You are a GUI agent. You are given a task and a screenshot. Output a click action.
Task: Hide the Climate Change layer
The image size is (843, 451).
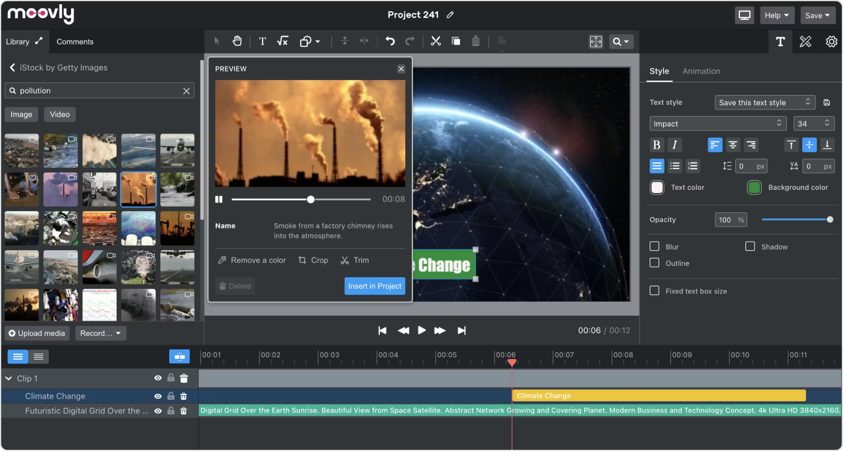click(x=157, y=396)
